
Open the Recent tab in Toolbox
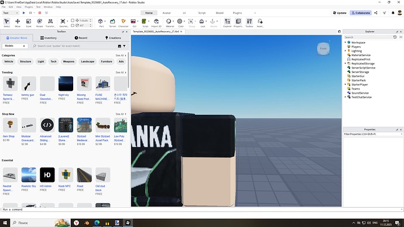tap(81, 38)
